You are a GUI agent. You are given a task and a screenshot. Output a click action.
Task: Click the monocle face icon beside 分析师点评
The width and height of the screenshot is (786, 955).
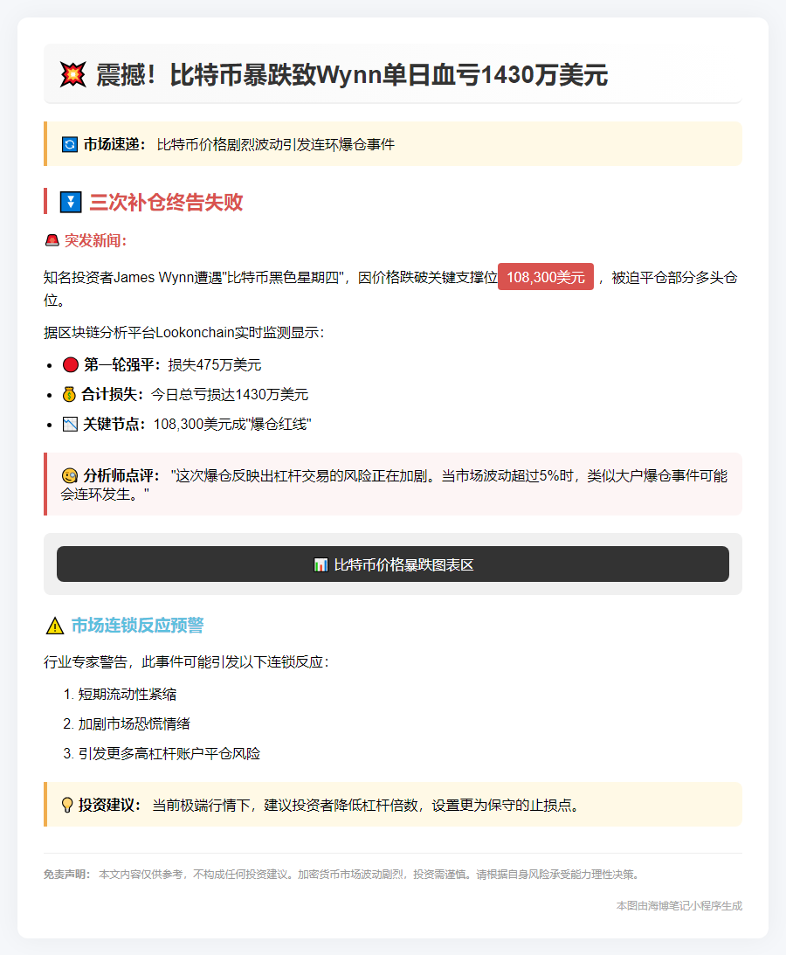point(70,475)
